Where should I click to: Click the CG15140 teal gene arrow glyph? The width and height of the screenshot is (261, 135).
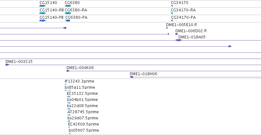43,6
